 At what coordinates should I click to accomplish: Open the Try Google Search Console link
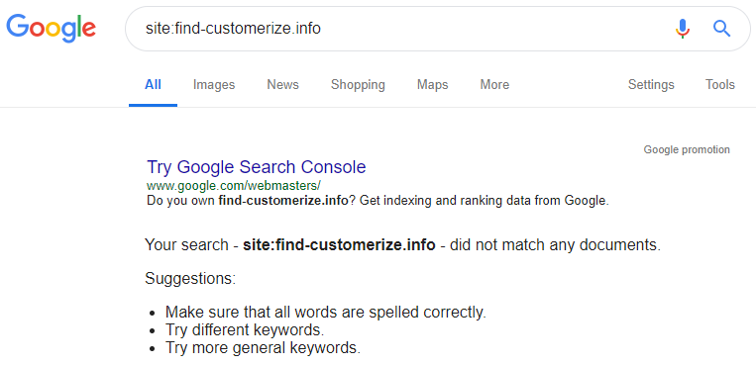coord(256,167)
